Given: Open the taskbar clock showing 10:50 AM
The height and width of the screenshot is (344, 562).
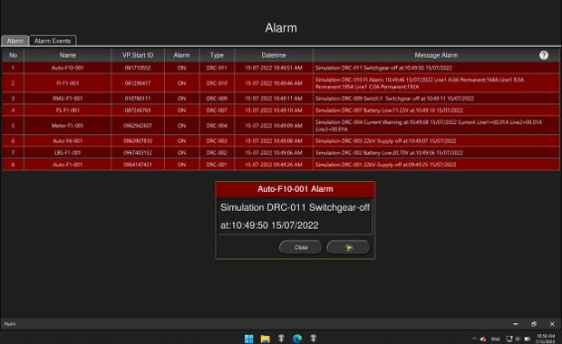Looking at the screenshot, I should (x=545, y=339).
